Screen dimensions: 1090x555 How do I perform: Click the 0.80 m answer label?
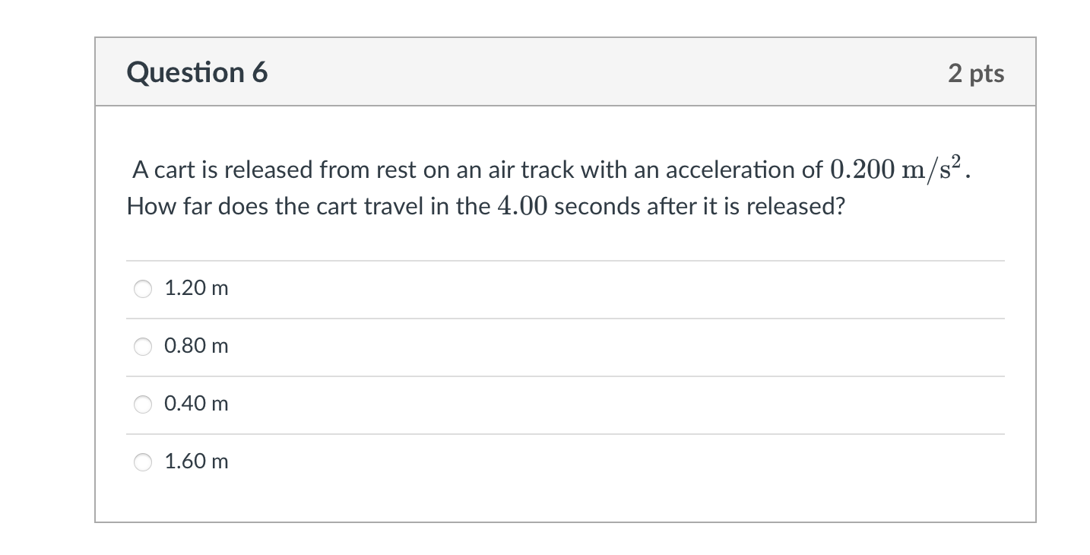tap(195, 346)
